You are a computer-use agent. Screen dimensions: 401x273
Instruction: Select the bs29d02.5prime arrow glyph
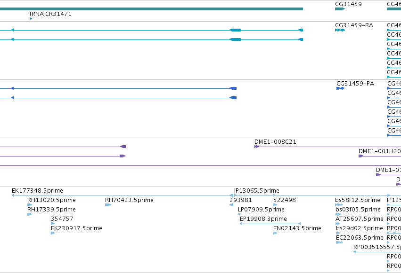338,233
